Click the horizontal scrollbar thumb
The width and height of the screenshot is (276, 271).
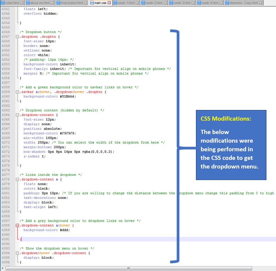(x=129, y=268)
